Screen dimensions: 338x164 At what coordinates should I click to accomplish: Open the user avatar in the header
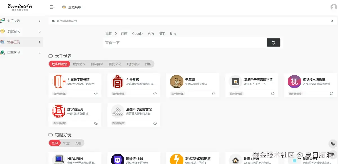[x=334, y=7]
